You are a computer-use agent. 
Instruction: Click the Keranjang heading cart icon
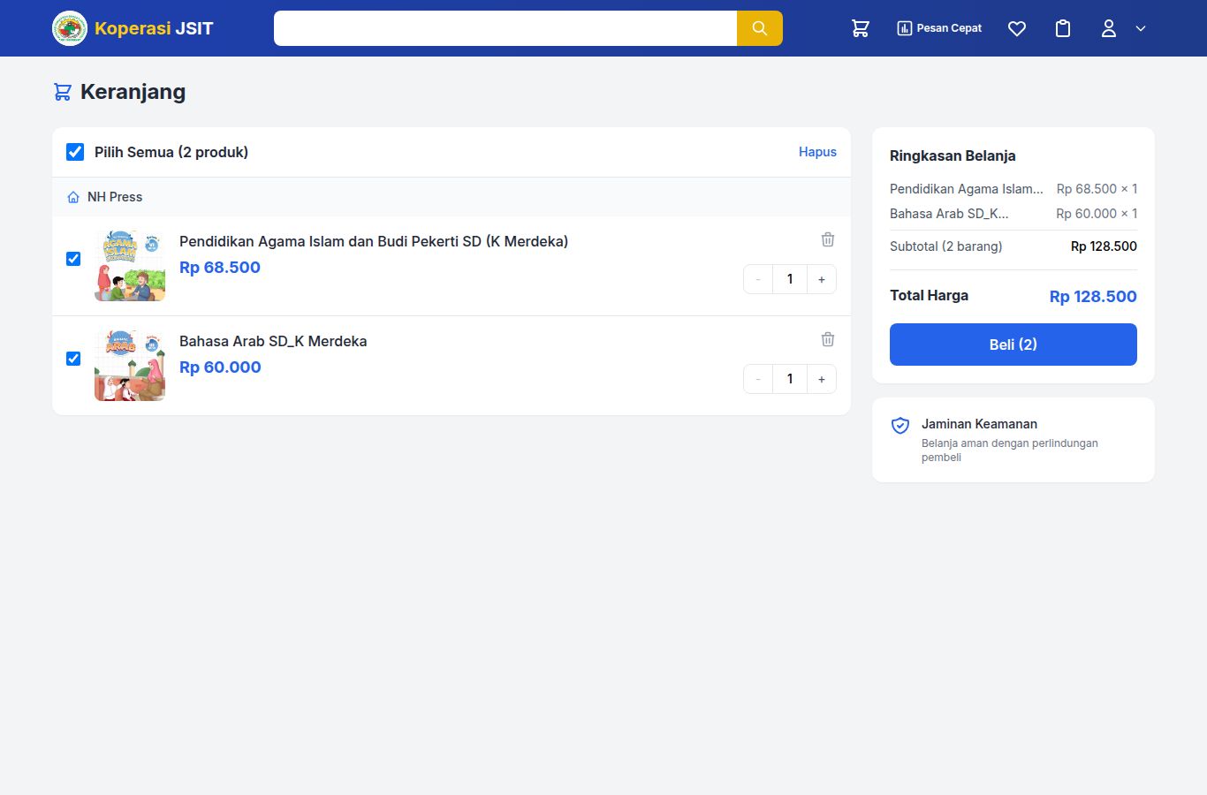(x=63, y=92)
